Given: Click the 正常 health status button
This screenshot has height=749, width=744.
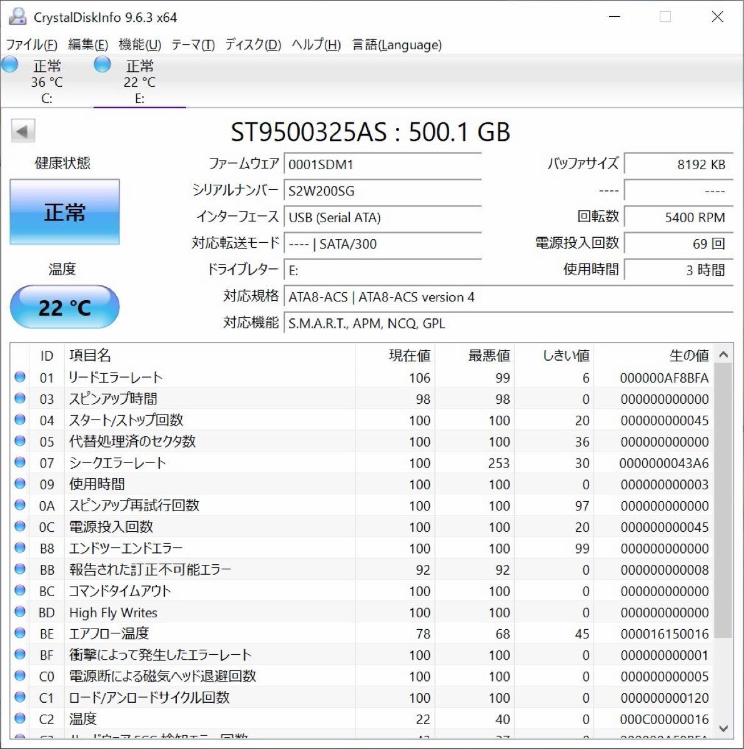Looking at the screenshot, I should click(64, 212).
